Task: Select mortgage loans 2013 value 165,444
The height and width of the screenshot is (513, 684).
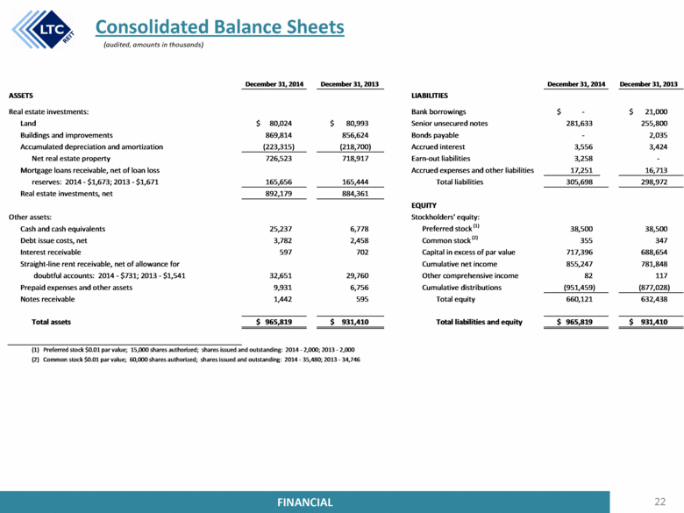Action: (355, 182)
